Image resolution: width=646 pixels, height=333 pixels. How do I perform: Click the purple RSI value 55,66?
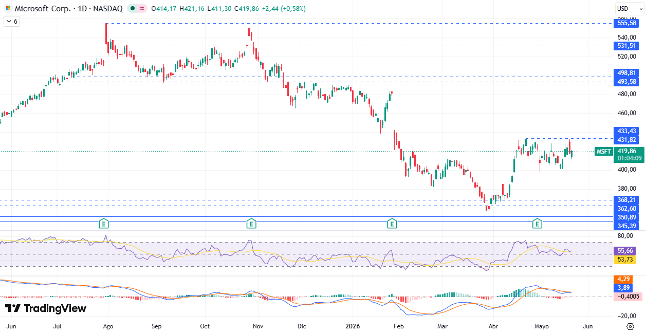pyautogui.click(x=625, y=251)
